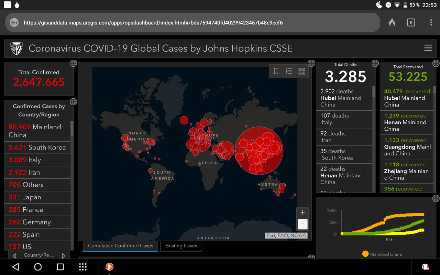Select US with 157 cases

(37, 246)
